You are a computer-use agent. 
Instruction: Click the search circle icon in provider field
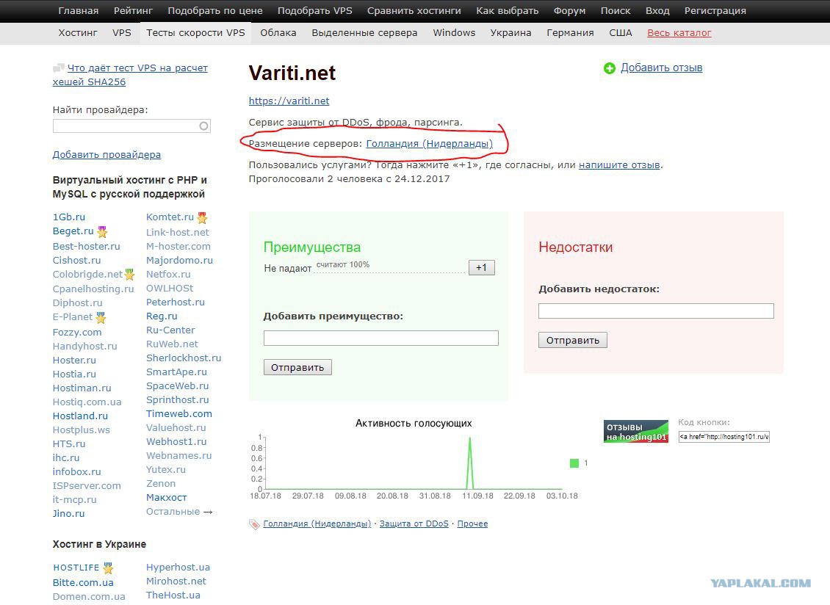pyautogui.click(x=203, y=126)
